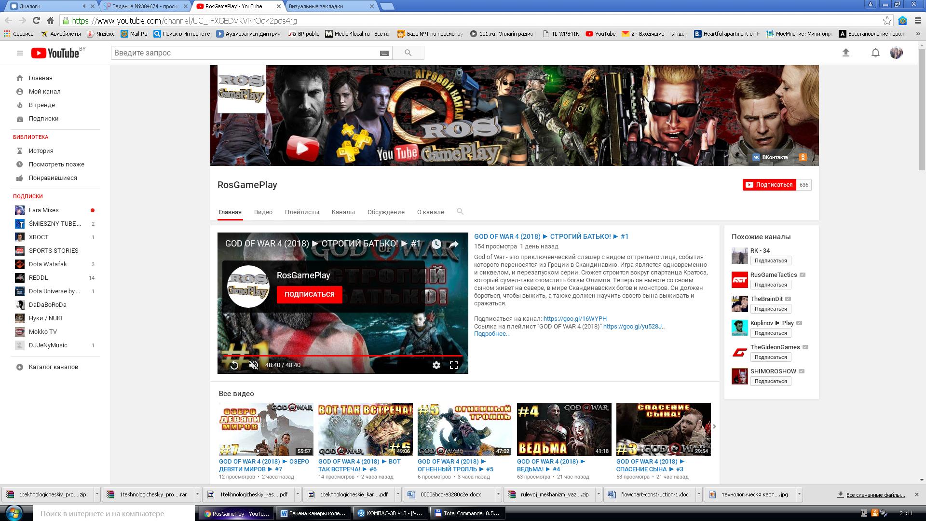Screen dimensions: 926x521
Task: Unmute the video player sound
Action: (x=254, y=365)
